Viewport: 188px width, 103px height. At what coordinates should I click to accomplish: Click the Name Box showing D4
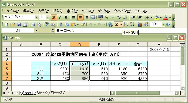coord(18,31)
